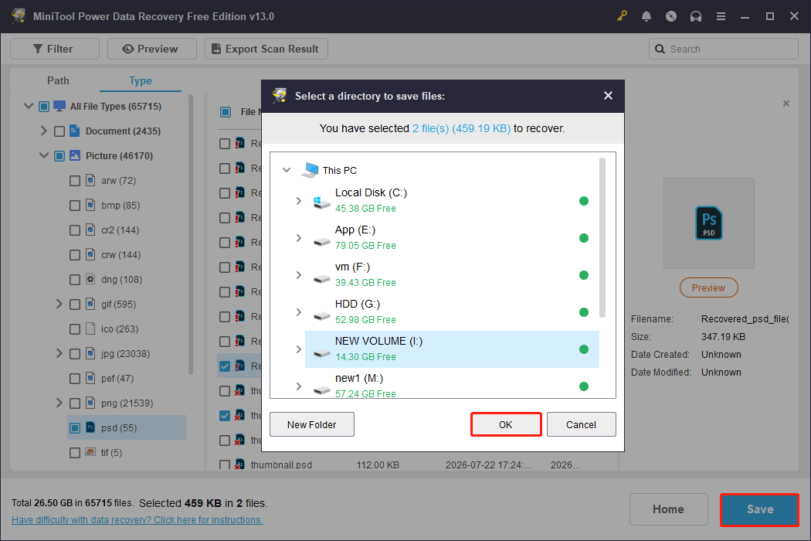The width and height of the screenshot is (811, 541).
Task: Click the vm (F:) drive icon
Action: click(321, 278)
